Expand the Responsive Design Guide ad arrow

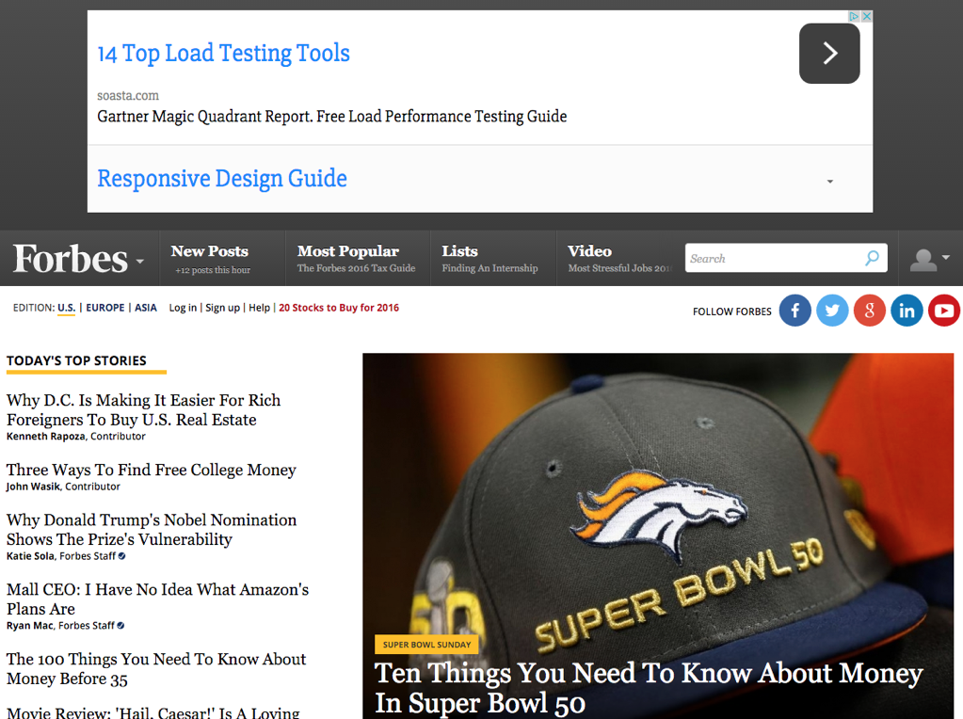[829, 181]
